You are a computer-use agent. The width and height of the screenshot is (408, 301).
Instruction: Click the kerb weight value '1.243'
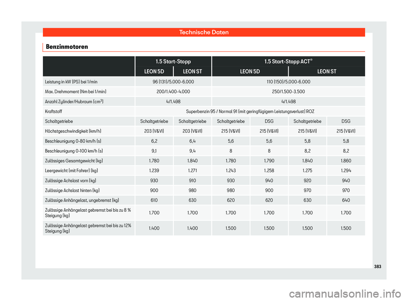click(231, 171)
